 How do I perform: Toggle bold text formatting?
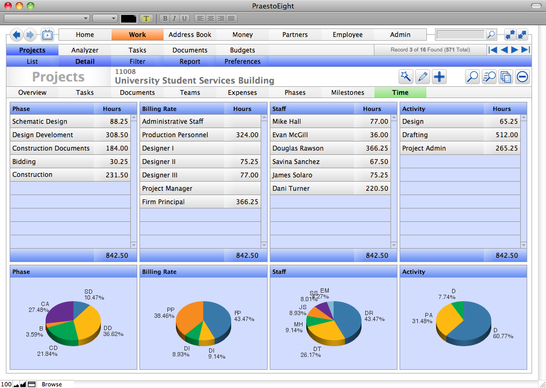(x=165, y=18)
